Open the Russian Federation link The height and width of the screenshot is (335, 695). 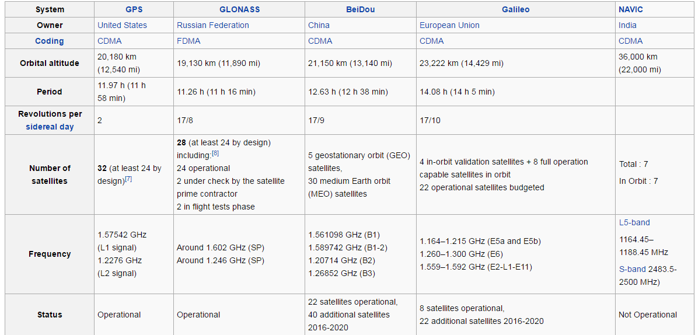212,25
